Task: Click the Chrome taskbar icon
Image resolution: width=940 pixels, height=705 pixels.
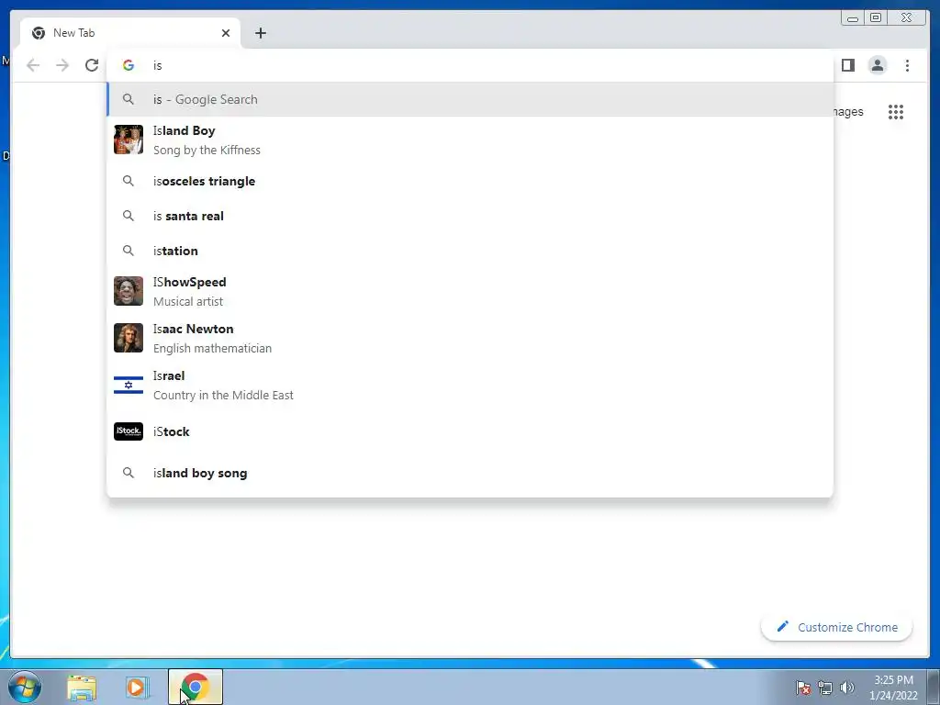Action: [x=196, y=687]
